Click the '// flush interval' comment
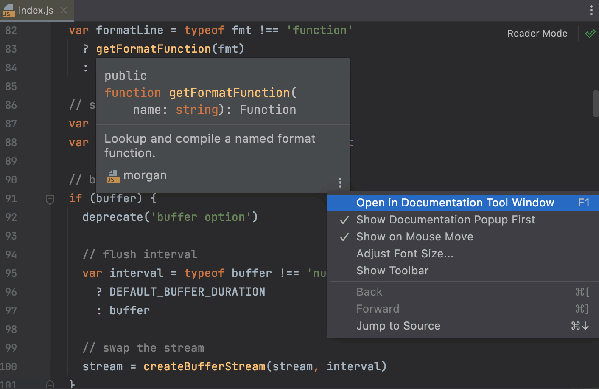The height and width of the screenshot is (389, 599). [140, 254]
